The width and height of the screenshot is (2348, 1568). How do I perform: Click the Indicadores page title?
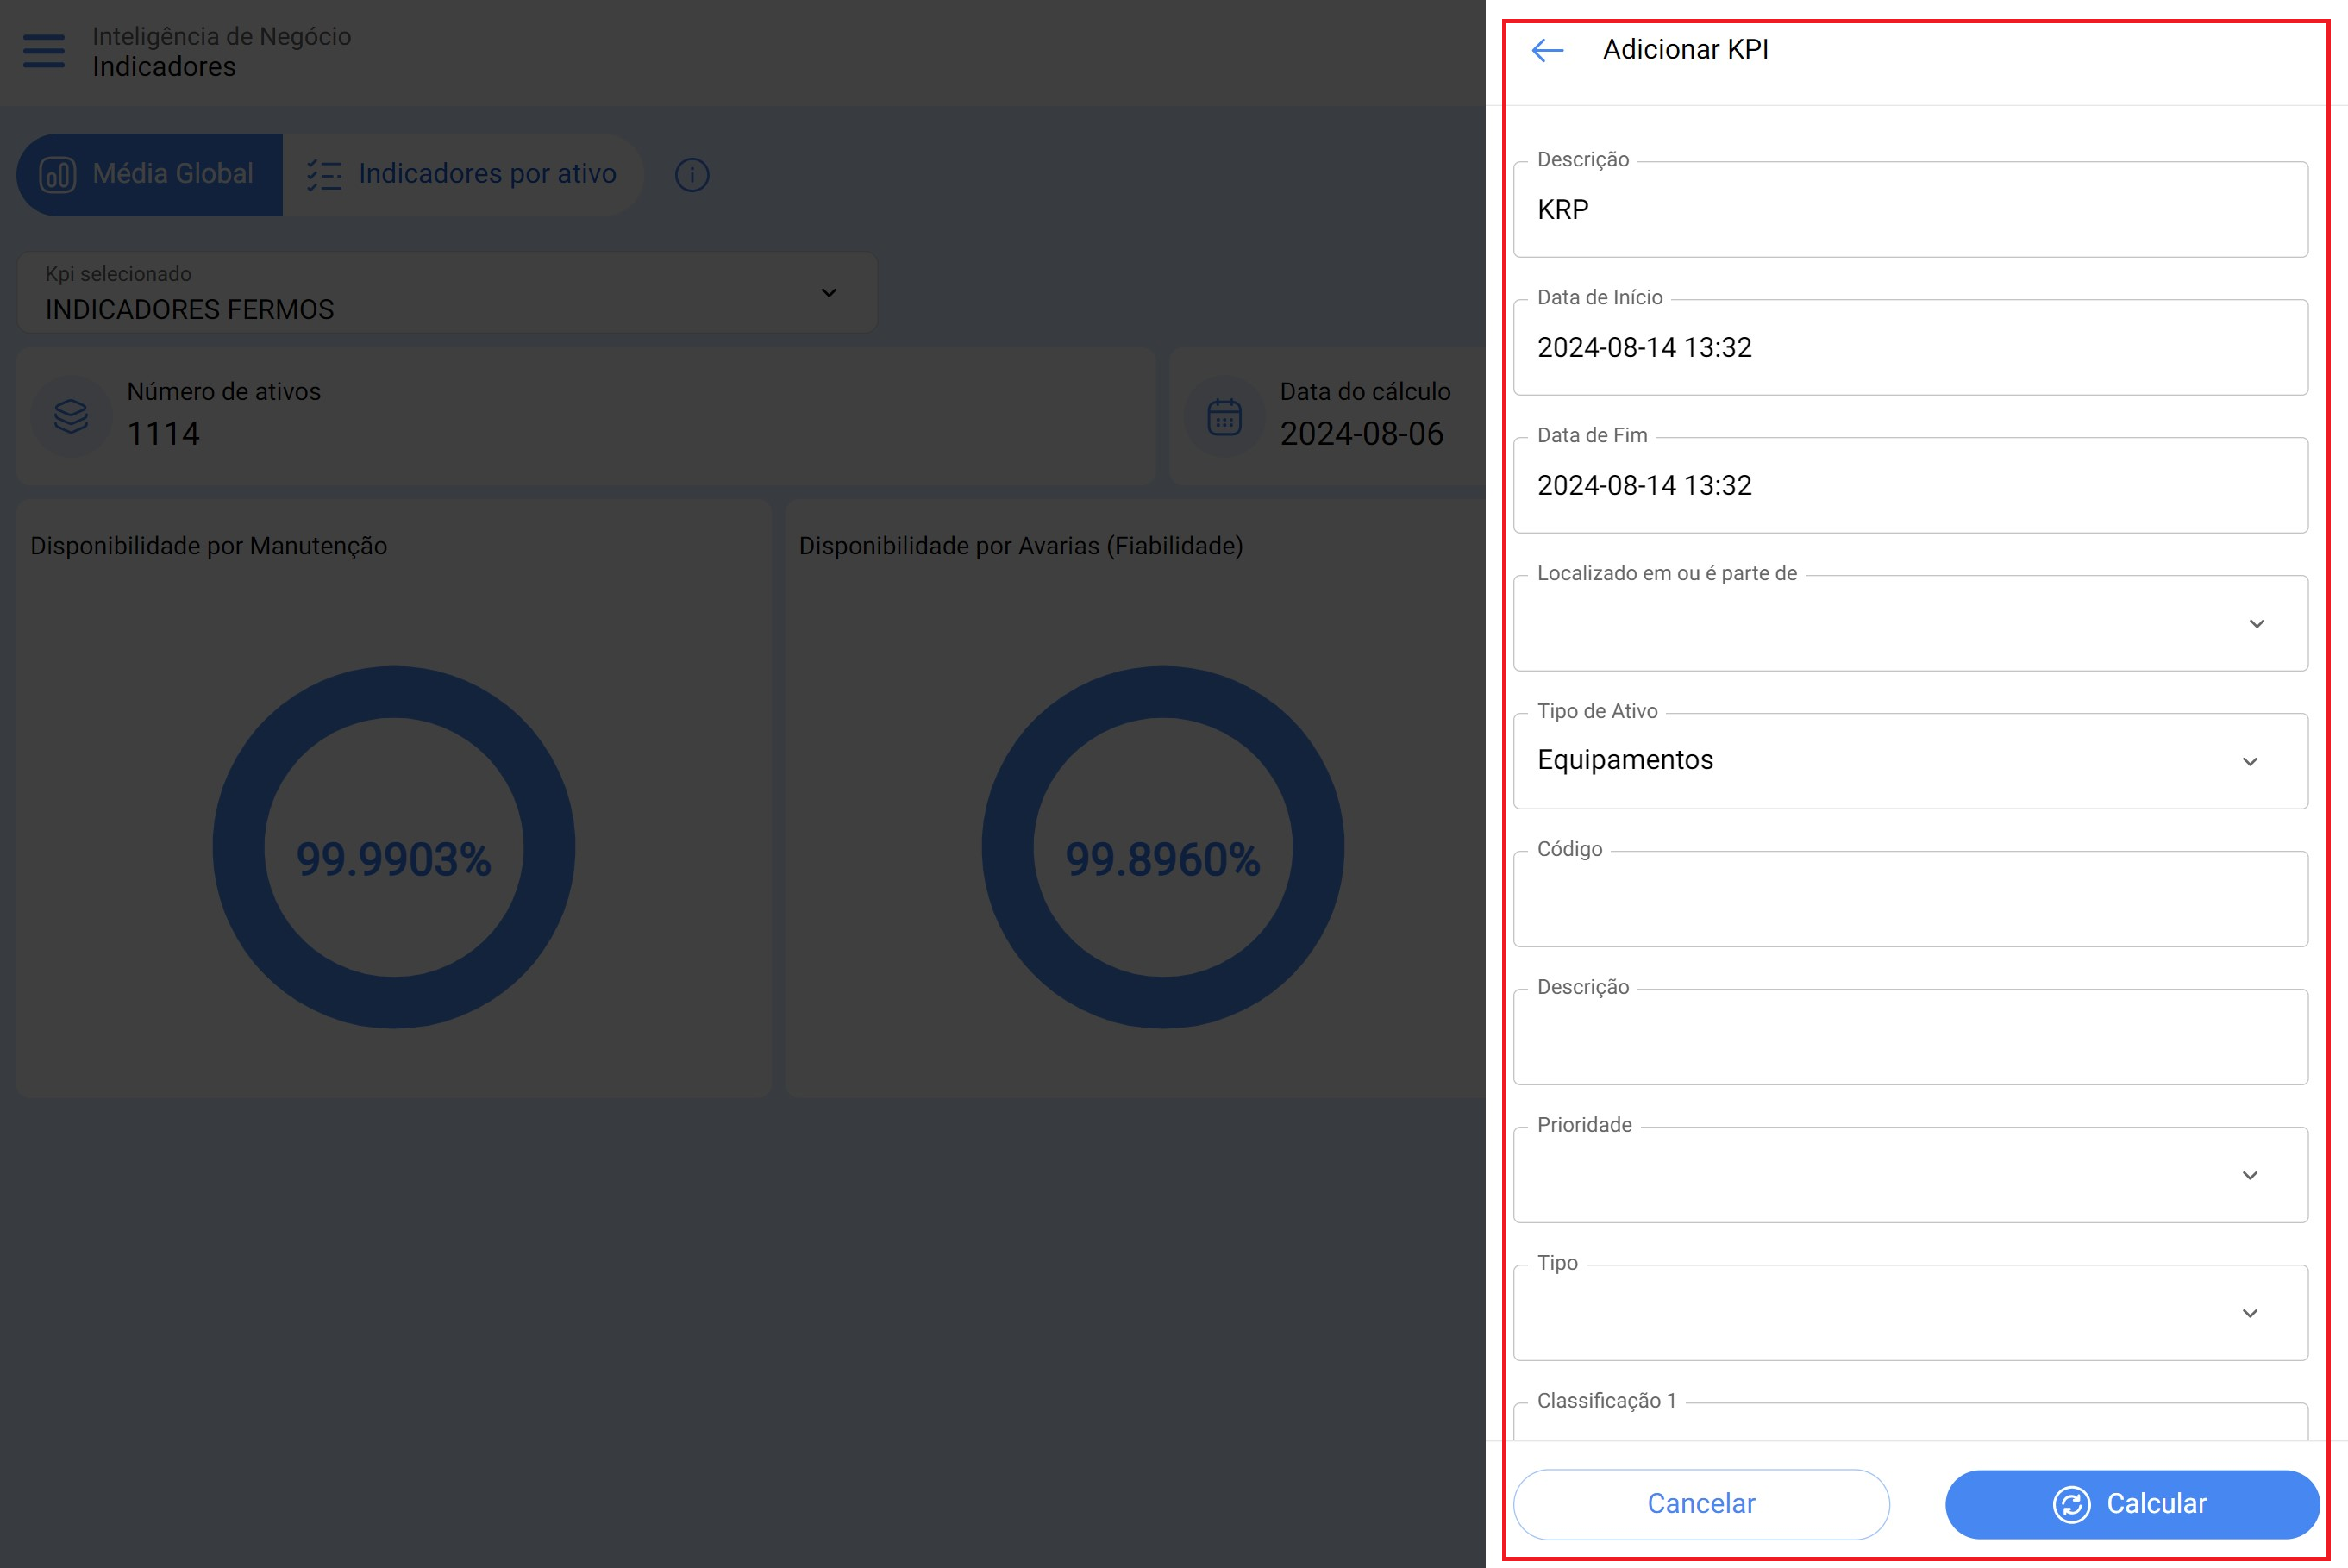(x=164, y=67)
